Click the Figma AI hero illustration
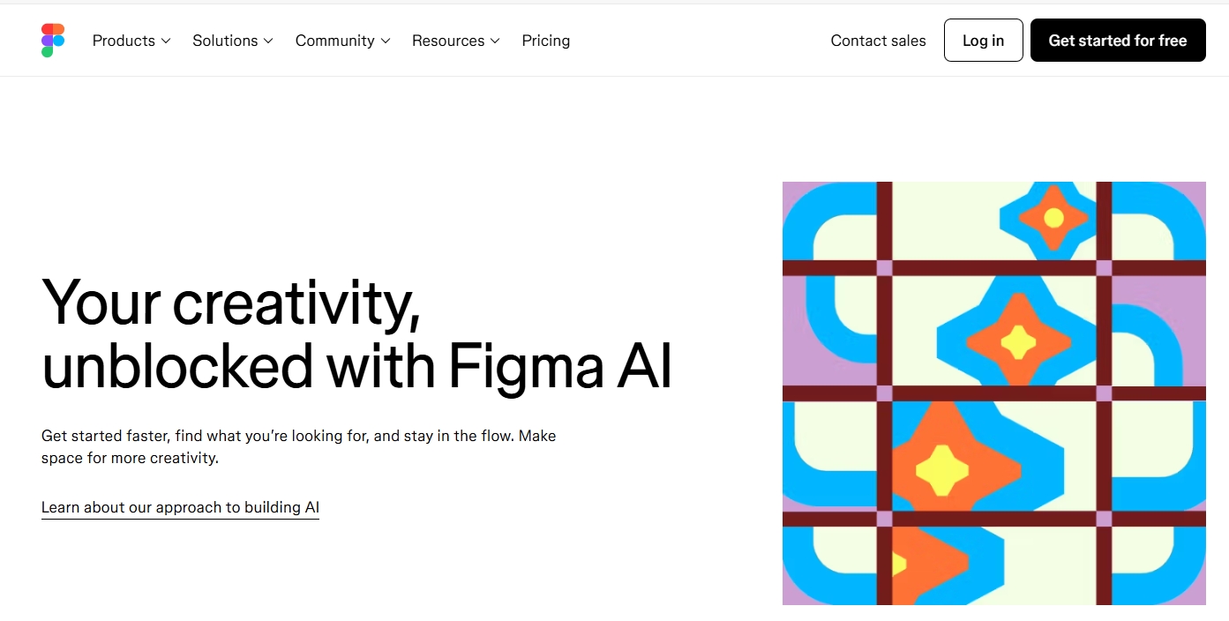 point(994,393)
